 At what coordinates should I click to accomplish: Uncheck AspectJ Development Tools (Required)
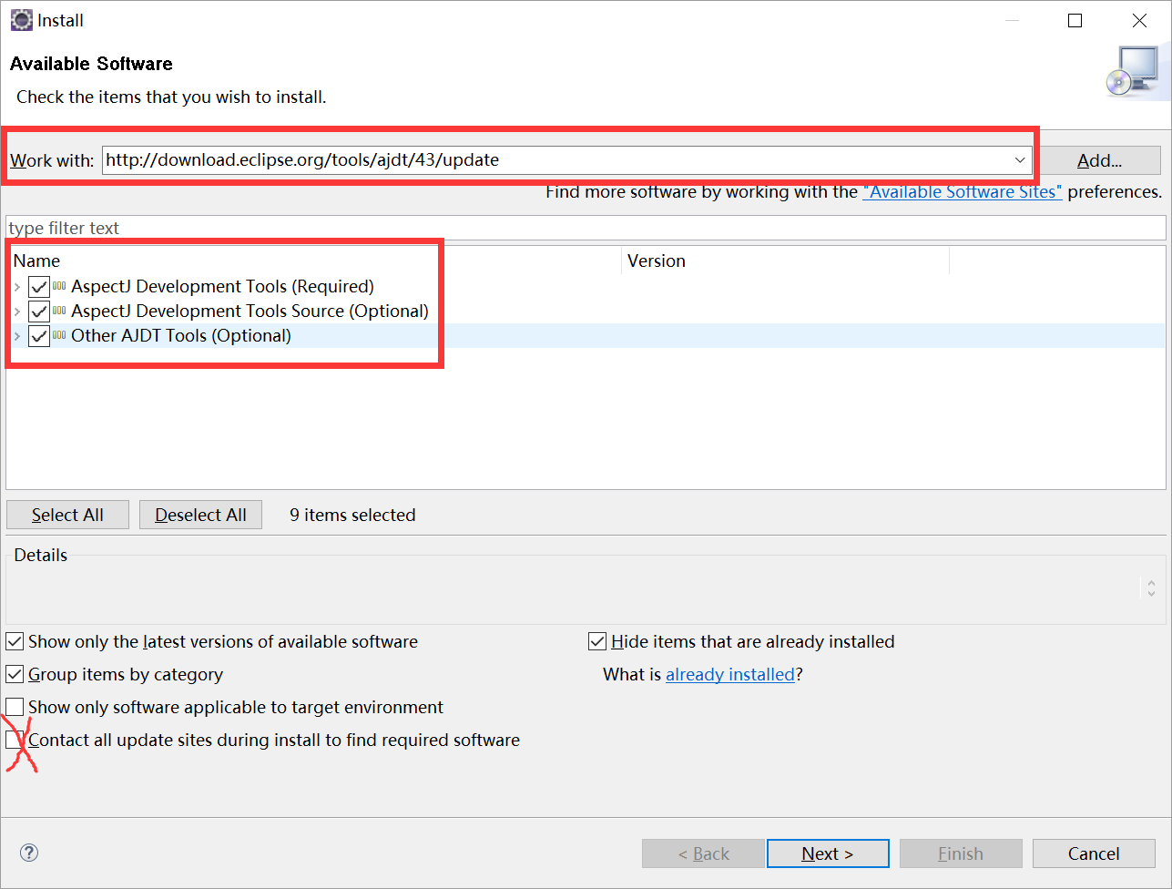point(38,287)
